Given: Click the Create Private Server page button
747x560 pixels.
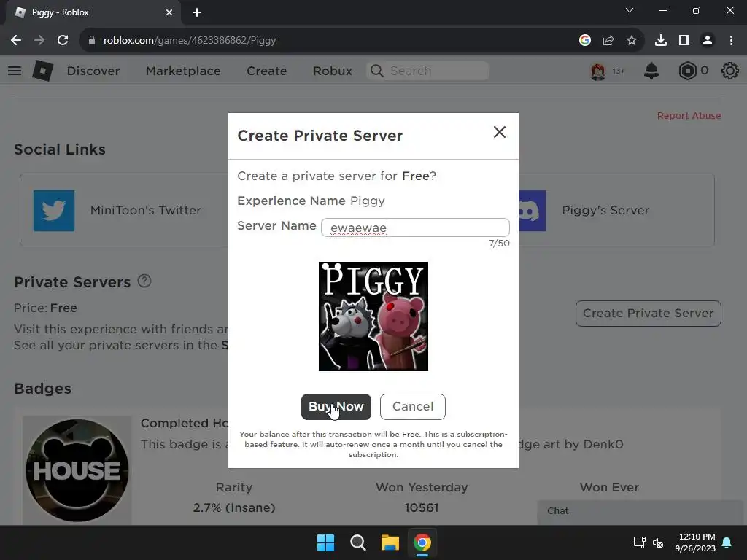Looking at the screenshot, I should 648,314.
